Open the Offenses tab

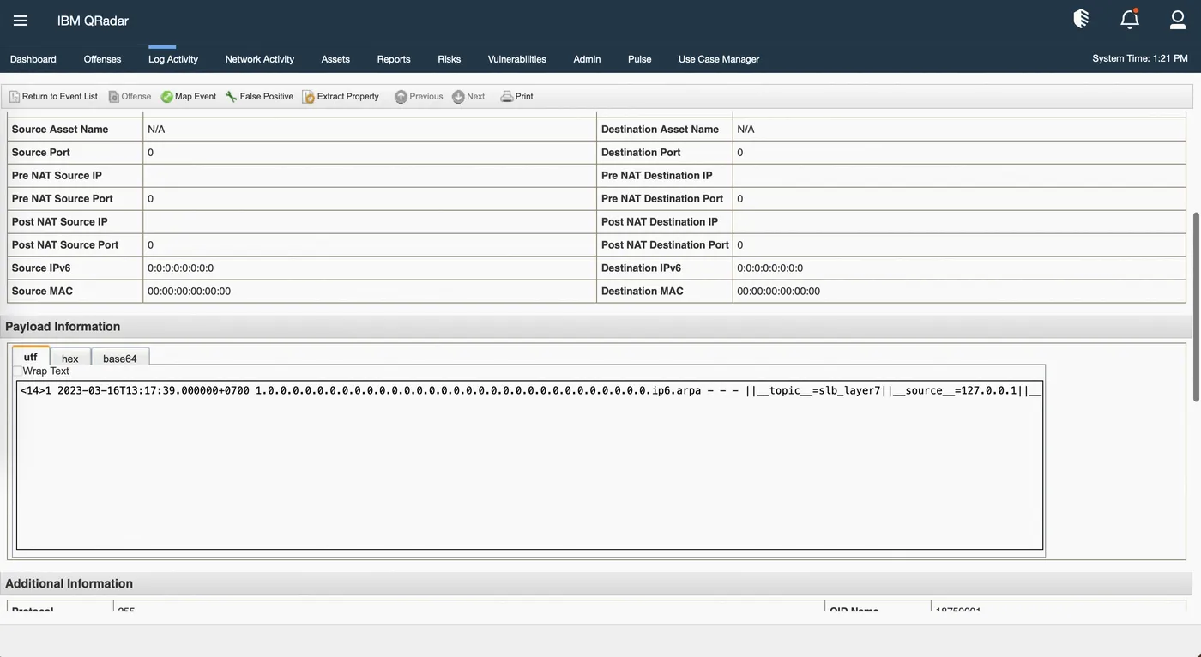[x=102, y=59]
